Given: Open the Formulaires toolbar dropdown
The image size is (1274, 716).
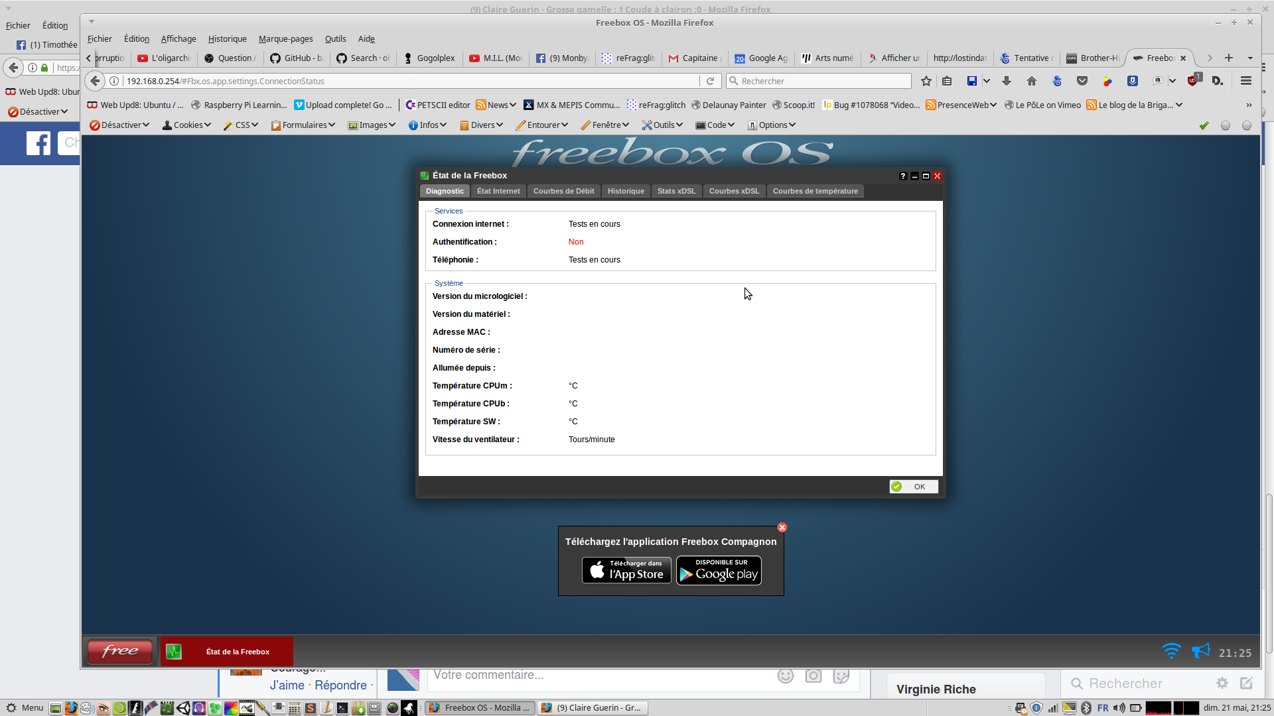Looking at the screenshot, I should coord(303,125).
